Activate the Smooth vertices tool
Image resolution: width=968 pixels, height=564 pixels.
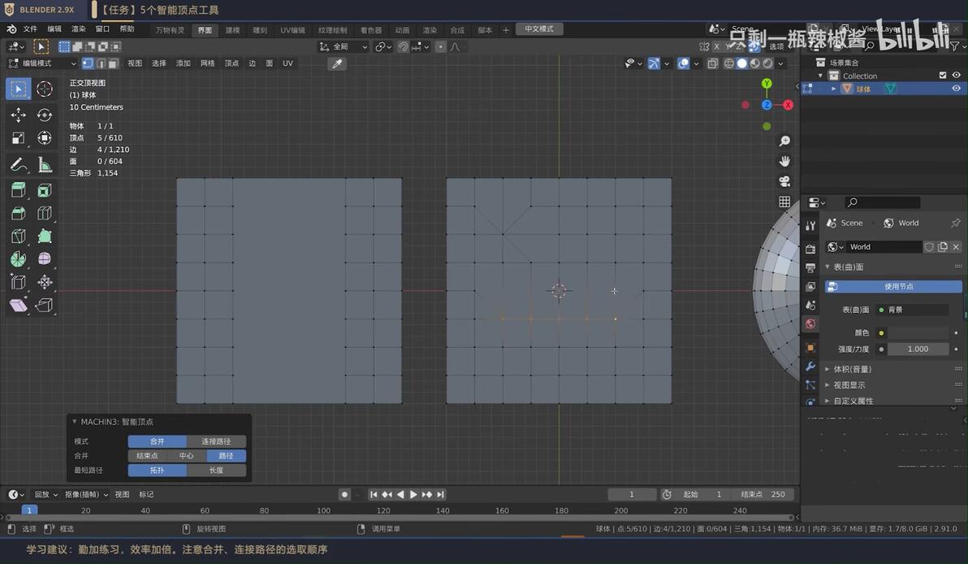click(x=45, y=258)
